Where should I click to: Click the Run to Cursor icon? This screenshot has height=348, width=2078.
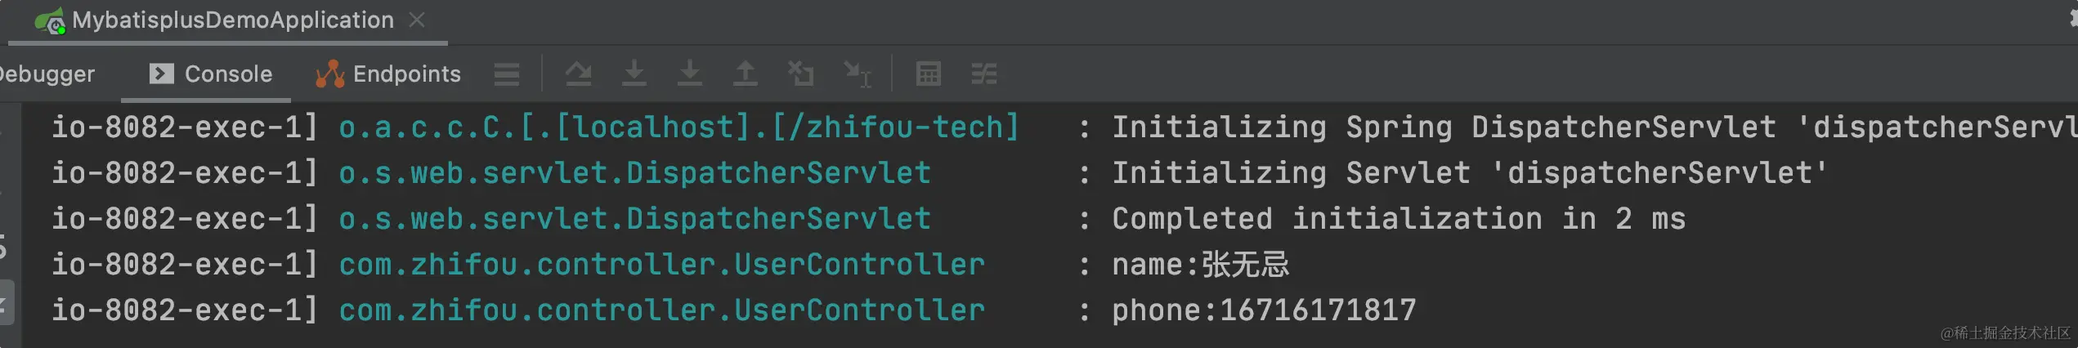pyautogui.click(x=858, y=74)
